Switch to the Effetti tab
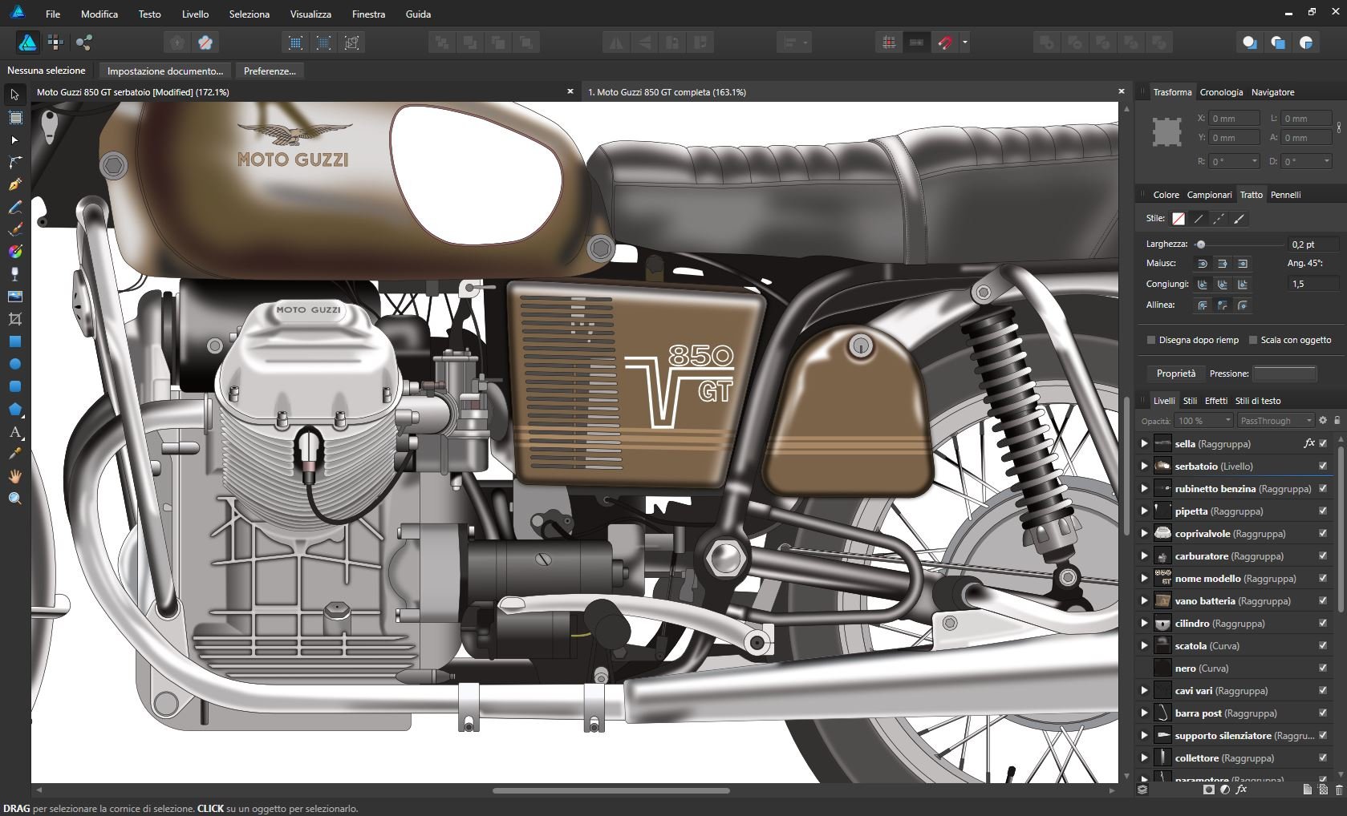The height and width of the screenshot is (816, 1347). click(1216, 401)
